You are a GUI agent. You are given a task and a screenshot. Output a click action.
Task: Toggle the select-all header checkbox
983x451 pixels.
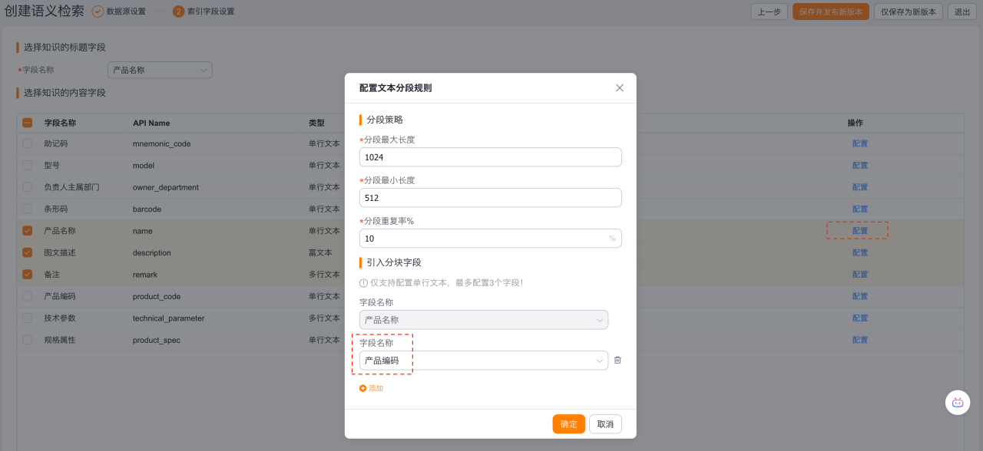pos(28,123)
